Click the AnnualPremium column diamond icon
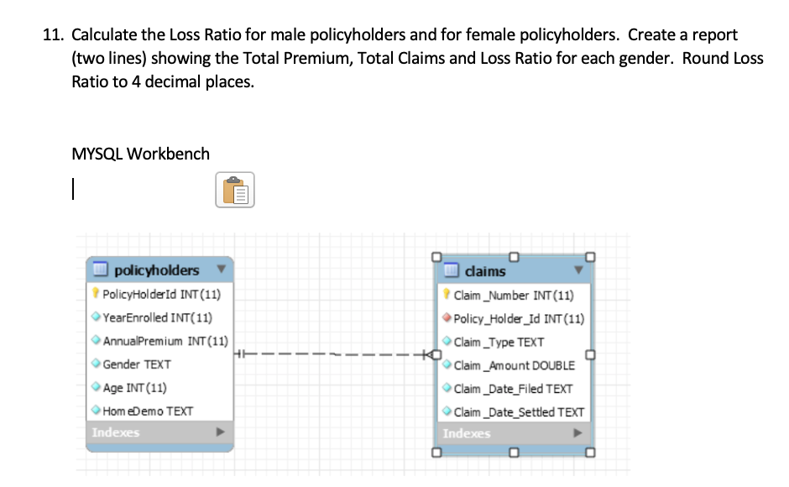 (x=97, y=340)
